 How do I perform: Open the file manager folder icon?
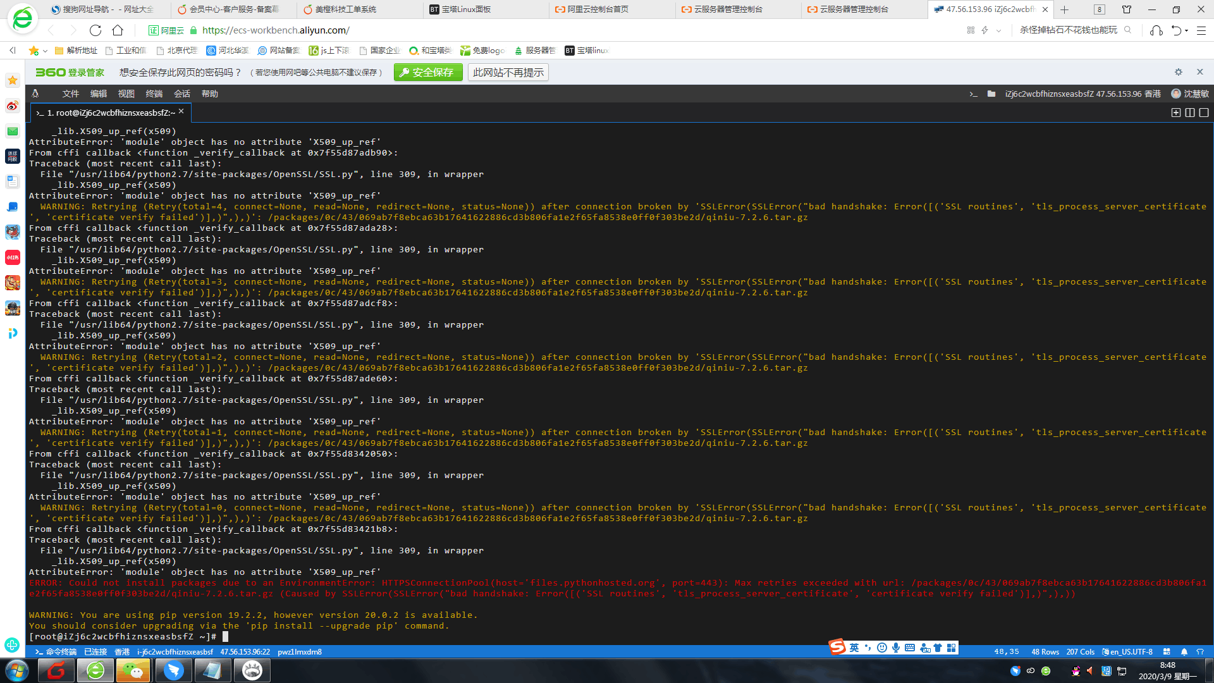tap(991, 94)
